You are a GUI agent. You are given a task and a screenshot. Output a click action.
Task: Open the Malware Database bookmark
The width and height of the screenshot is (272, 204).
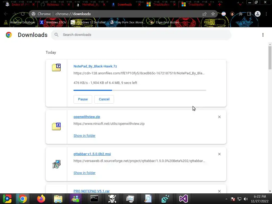pos(20,22)
